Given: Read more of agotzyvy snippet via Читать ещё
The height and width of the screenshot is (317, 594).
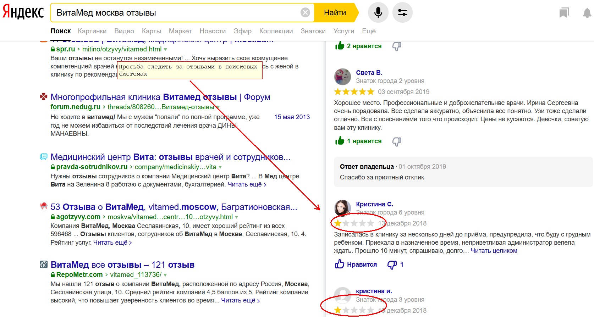Looking at the screenshot, I should click(x=112, y=243).
